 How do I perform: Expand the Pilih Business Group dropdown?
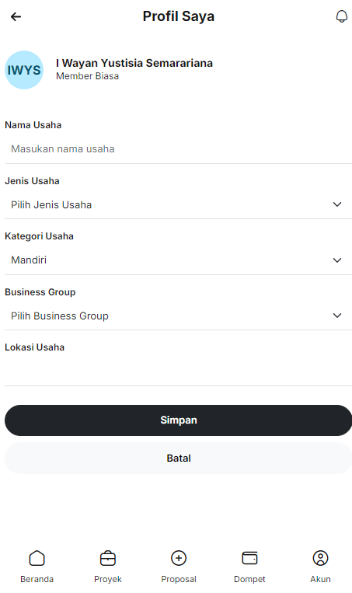pyautogui.click(x=179, y=316)
